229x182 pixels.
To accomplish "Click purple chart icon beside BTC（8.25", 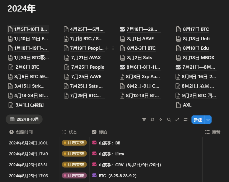I will (x=94, y=175).
